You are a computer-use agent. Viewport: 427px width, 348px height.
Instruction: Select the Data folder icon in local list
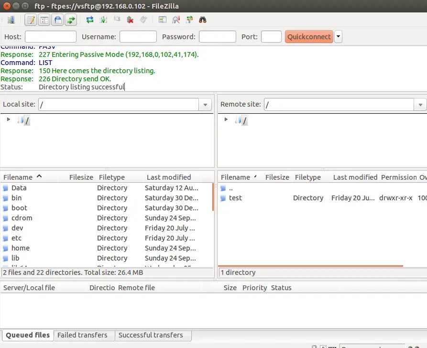point(5,188)
